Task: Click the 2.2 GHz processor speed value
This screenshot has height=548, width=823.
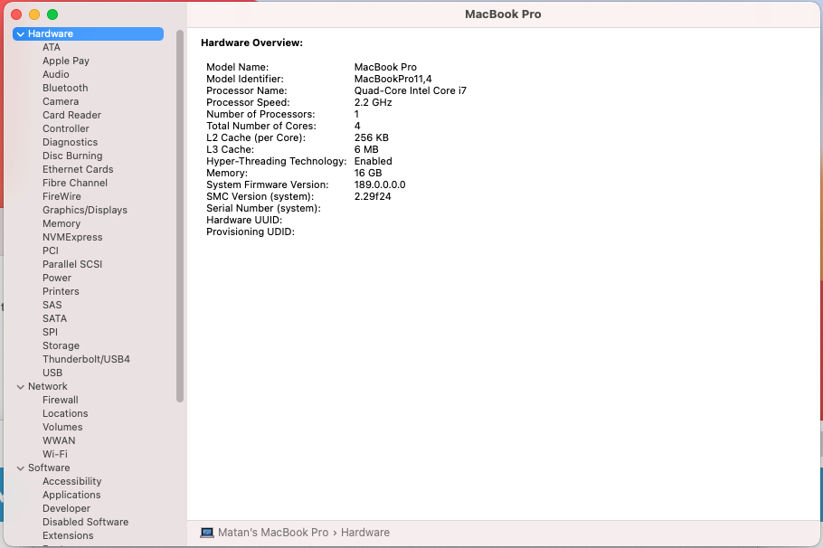Action: coord(374,102)
